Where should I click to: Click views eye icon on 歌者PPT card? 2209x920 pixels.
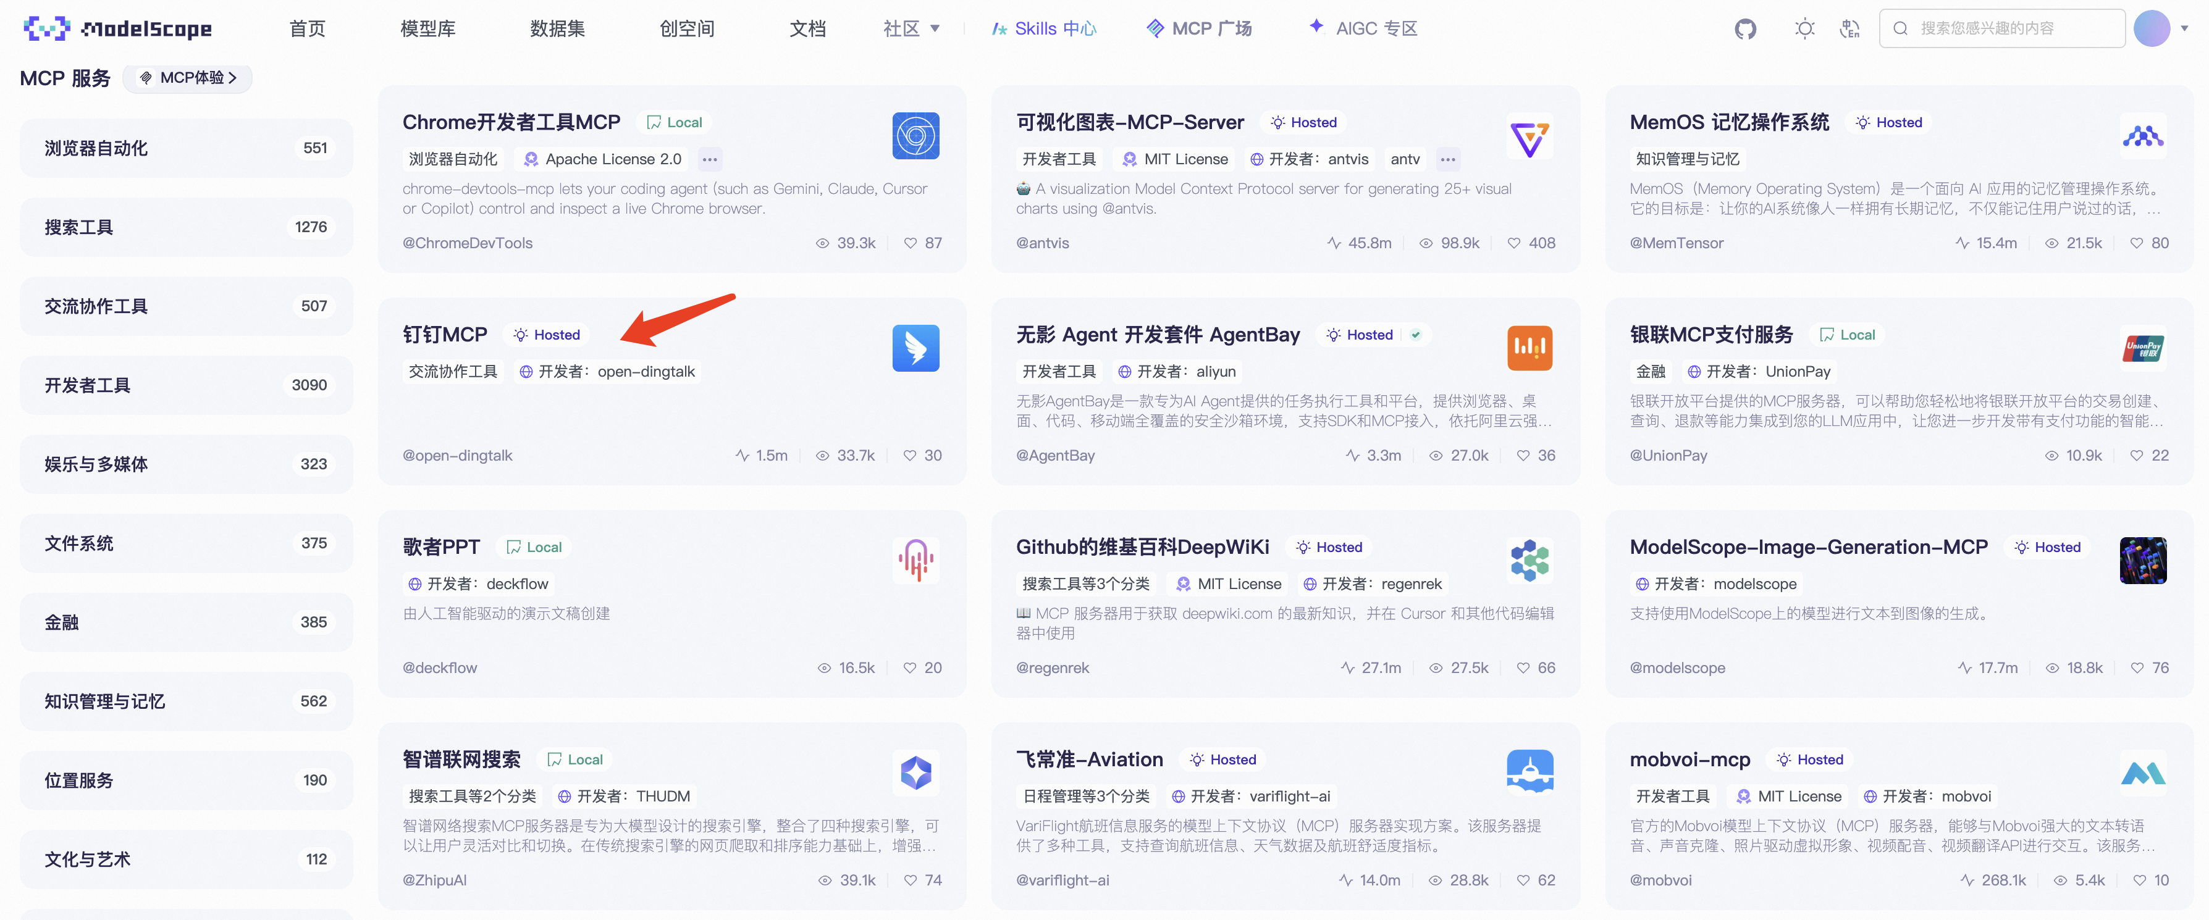tap(824, 668)
